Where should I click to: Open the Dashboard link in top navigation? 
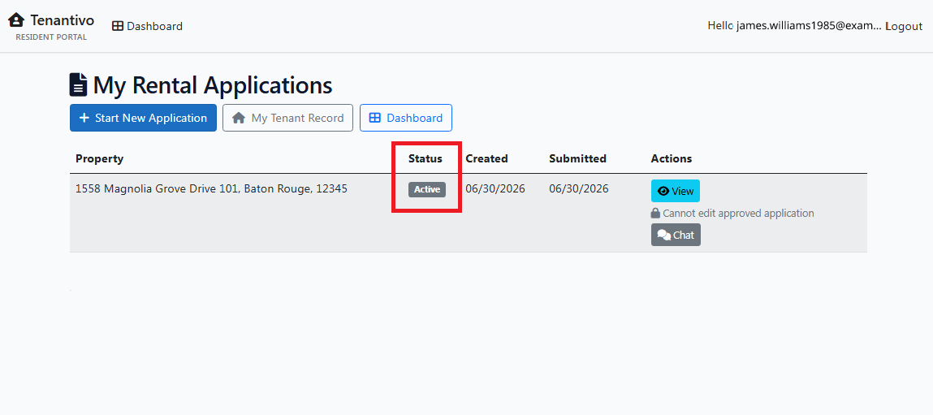(x=148, y=26)
